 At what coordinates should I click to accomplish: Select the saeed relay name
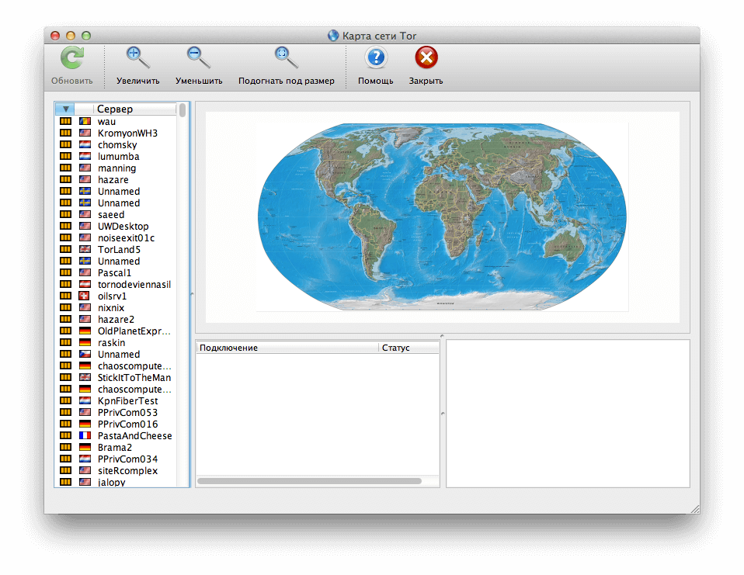pyautogui.click(x=111, y=214)
